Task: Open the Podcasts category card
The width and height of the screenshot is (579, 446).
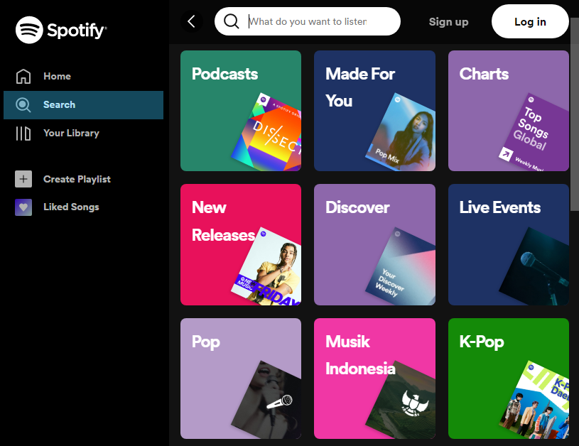Action: (x=241, y=111)
